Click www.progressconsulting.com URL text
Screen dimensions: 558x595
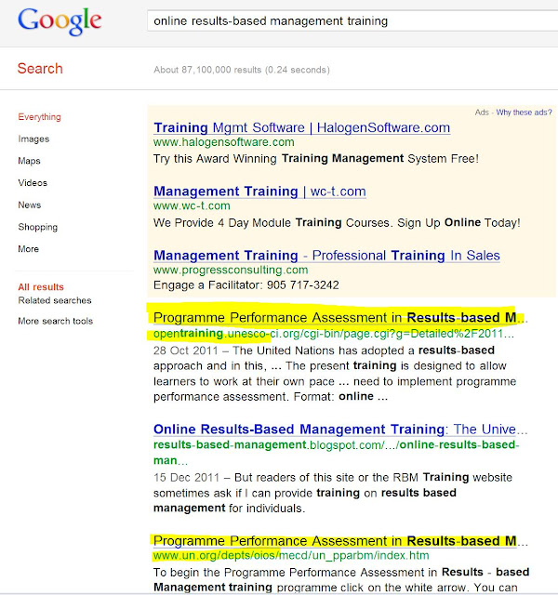[x=231, y=270]
